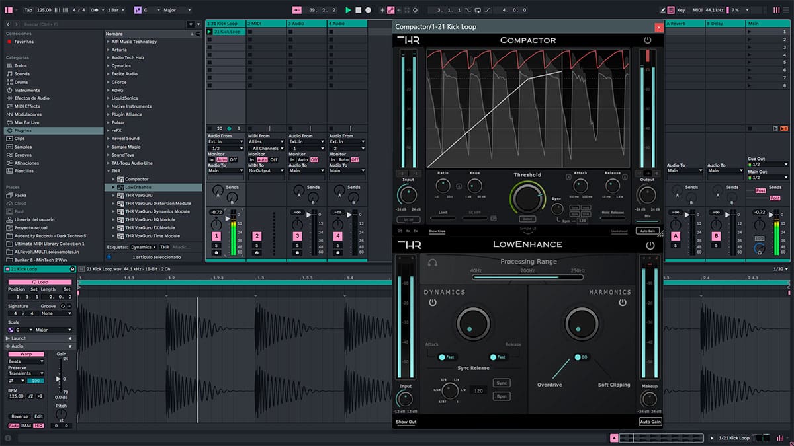Toggle the clip Loop button
Image resolution: width=794 pixels, height=446 pixels.
tap(40, 282)
